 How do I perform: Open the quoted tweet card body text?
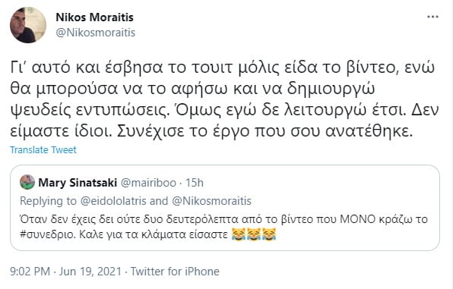pos(223,227)
